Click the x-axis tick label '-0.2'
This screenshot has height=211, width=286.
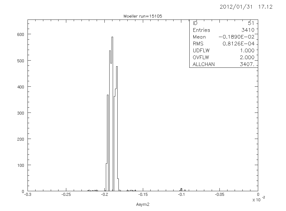pos(104,195)
